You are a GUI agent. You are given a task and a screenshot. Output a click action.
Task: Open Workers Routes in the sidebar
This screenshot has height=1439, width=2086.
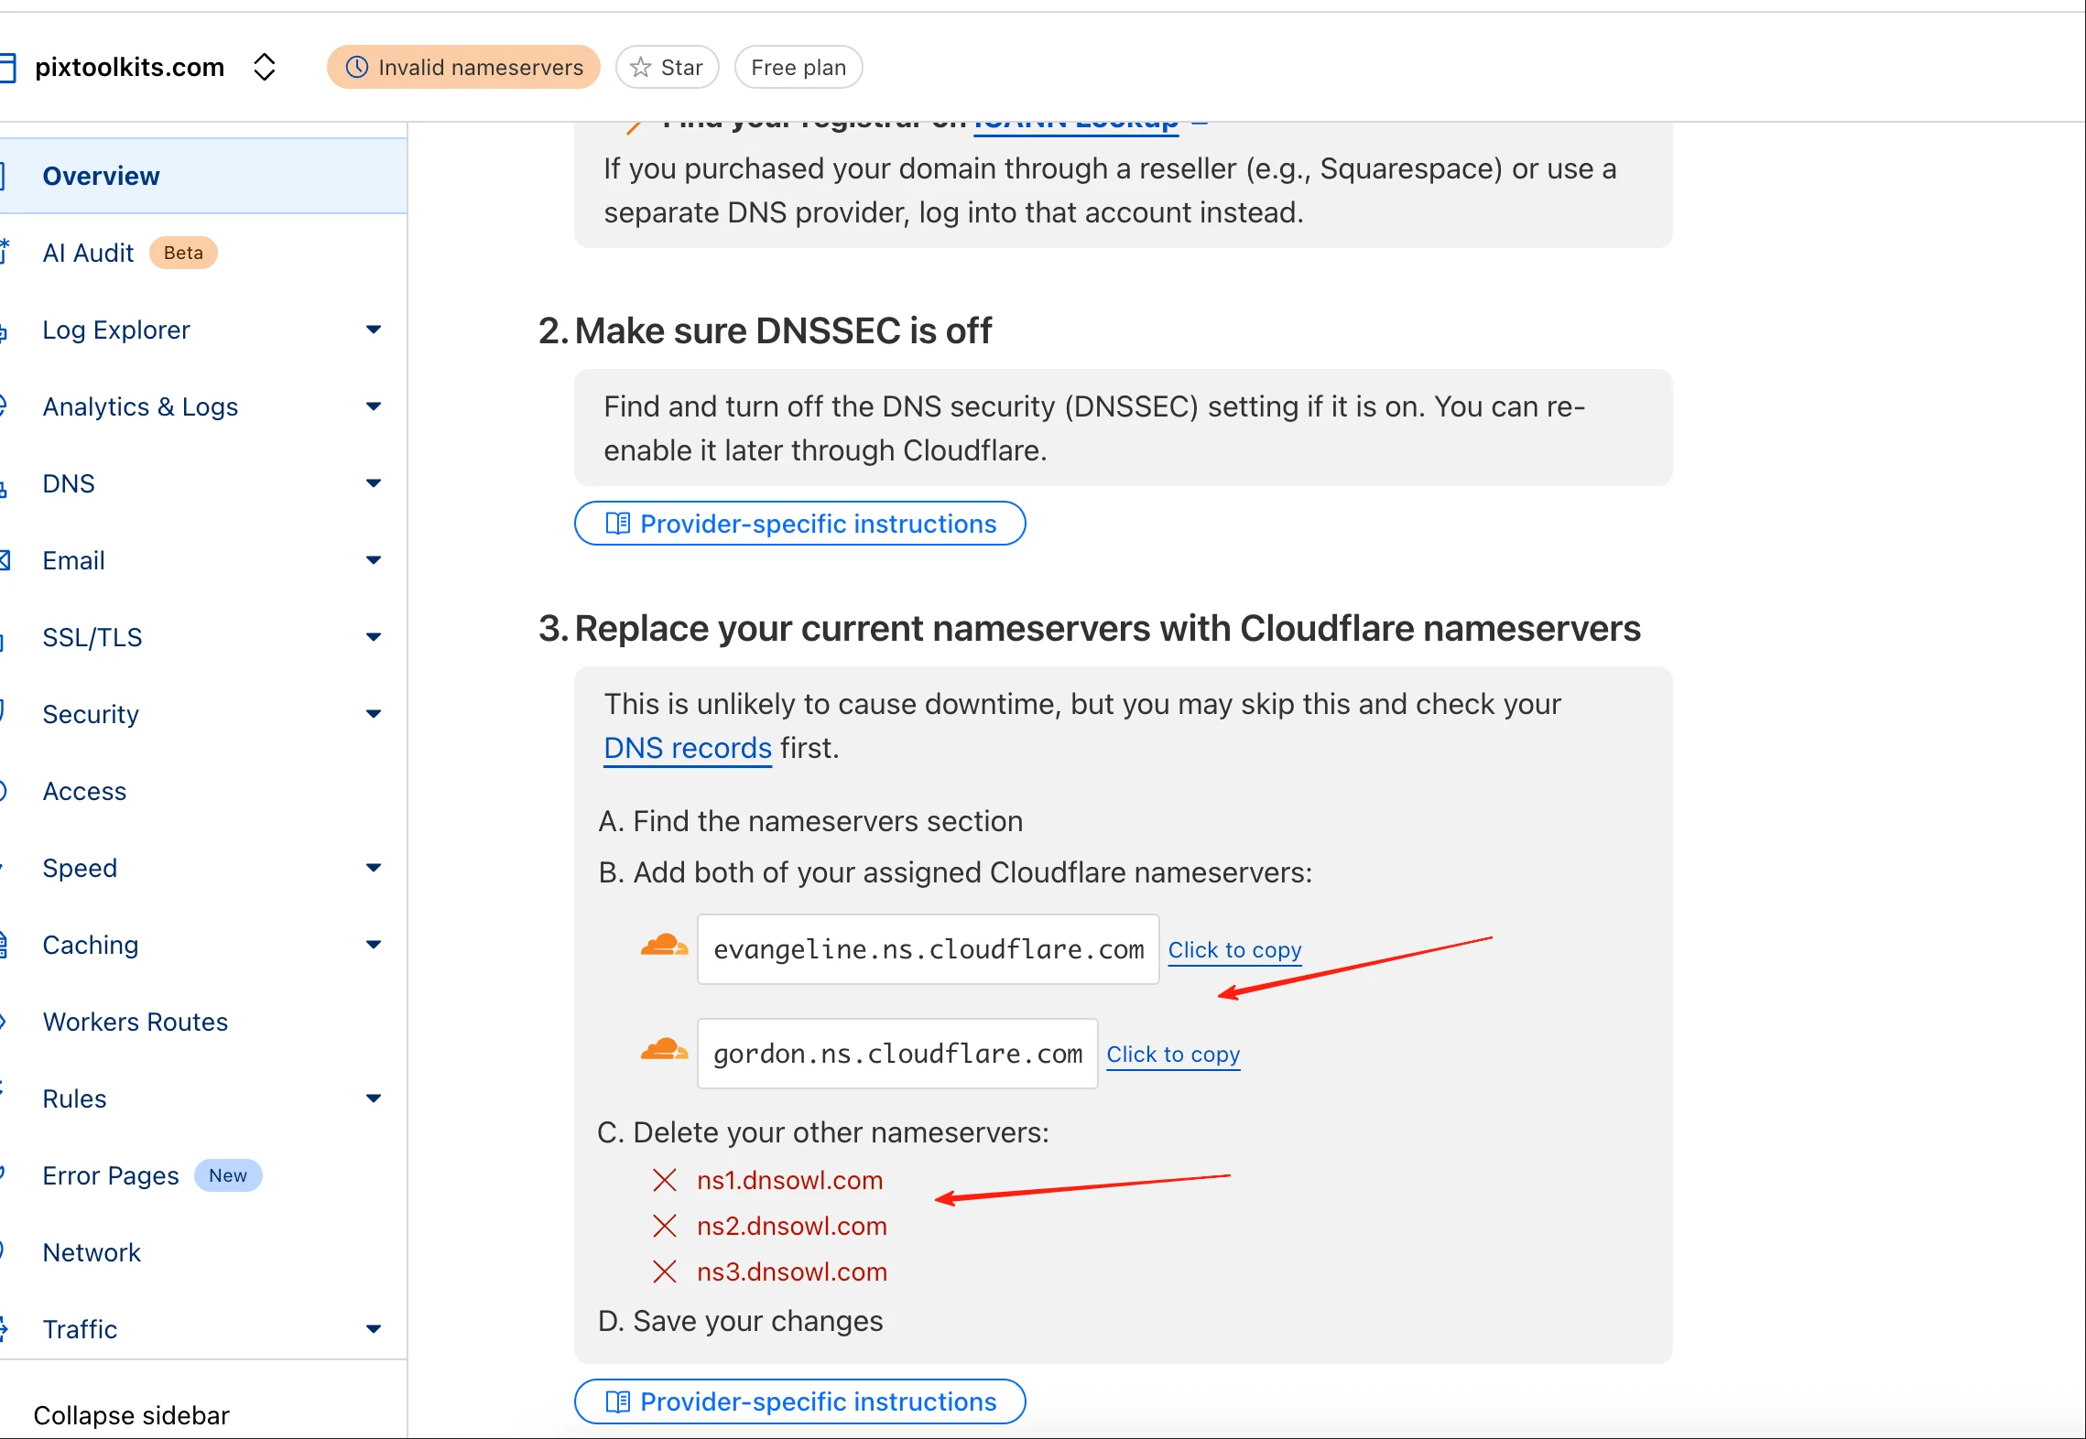click(x=136, y=1022)
